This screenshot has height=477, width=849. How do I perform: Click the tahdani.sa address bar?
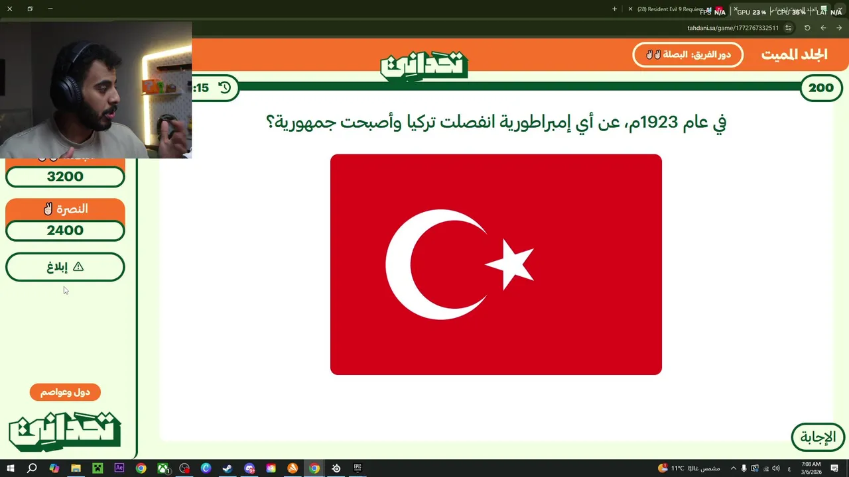pyautogui.click(x=733, y=28)
